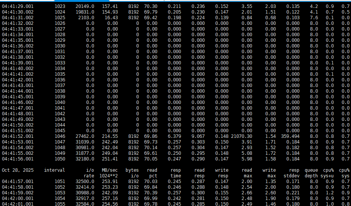
Task: Click the "Oct 28, 2025" date header
Action: click(18, 170)
